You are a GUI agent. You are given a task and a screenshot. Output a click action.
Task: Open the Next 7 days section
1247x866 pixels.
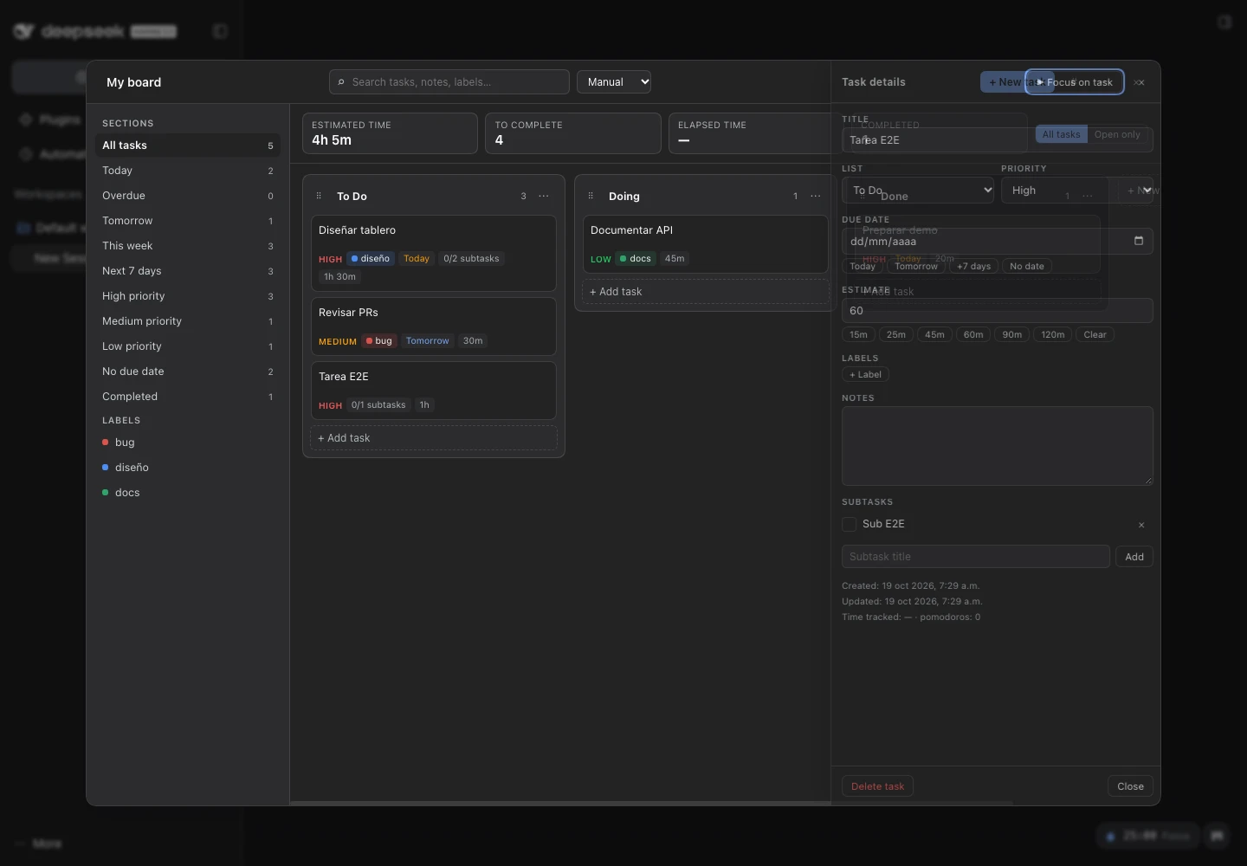pyautogui.click(x=188, y=271)
